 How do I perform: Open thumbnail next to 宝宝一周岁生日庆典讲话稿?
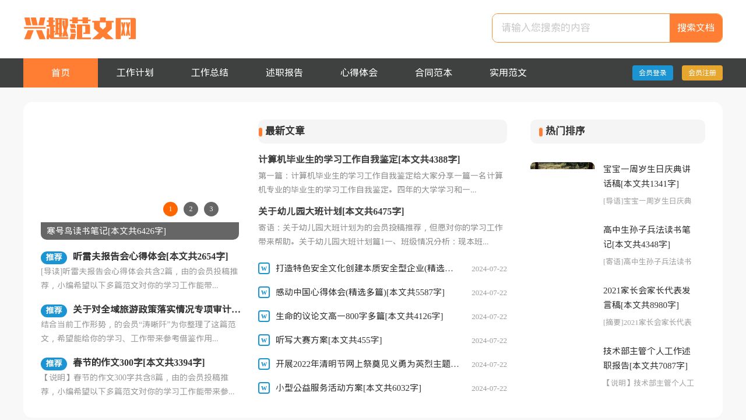click(x=562, y=166)
